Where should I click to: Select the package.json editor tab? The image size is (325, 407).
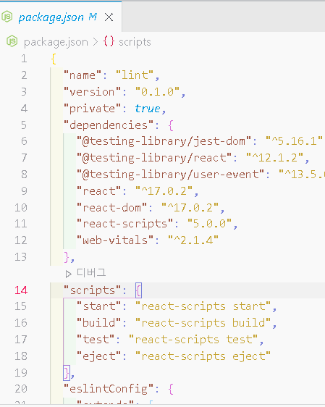[61, 17]
